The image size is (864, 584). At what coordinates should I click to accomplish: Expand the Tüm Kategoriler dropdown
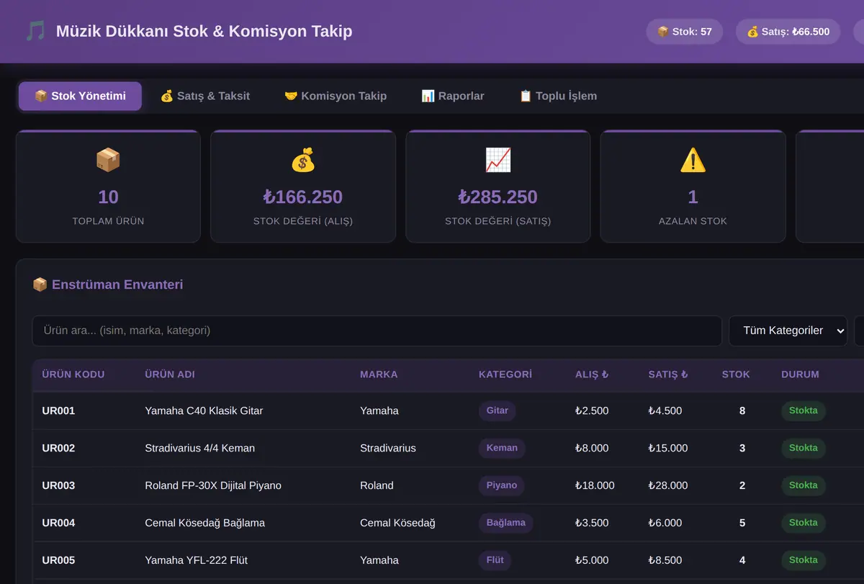[788, 331]
